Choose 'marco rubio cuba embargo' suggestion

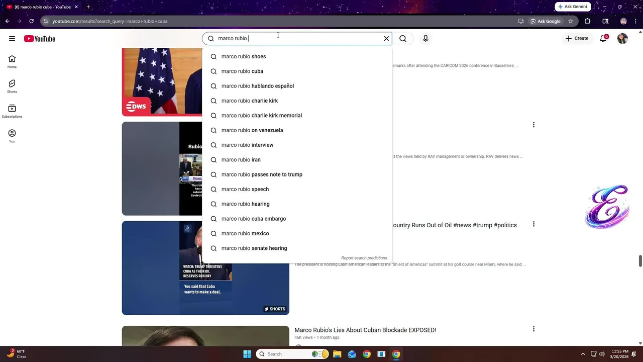tap(297, 219)
